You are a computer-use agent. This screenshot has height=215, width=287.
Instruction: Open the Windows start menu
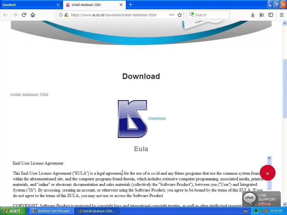[x=13, y=211]
